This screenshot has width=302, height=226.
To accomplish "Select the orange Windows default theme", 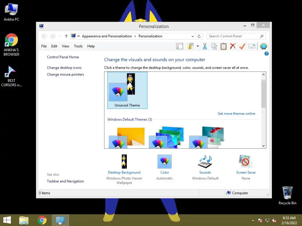I will (127, 138).
